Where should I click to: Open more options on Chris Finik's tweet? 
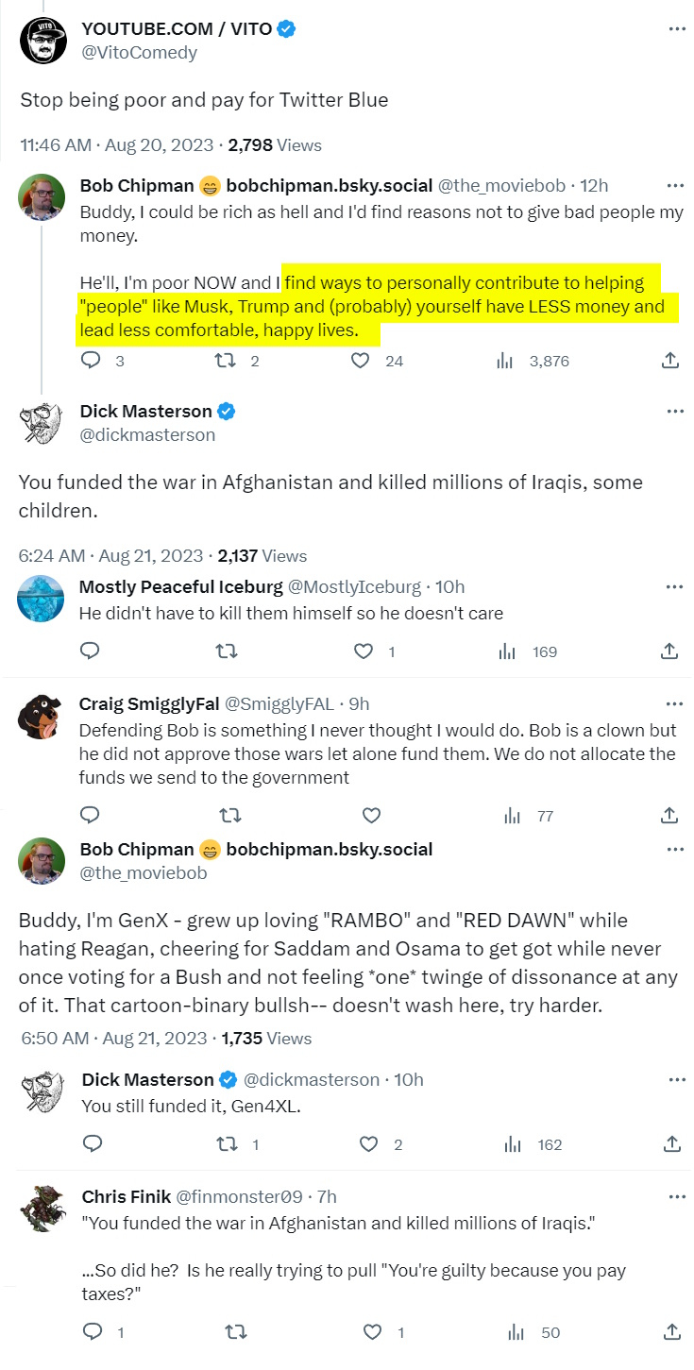point(676,1196)
